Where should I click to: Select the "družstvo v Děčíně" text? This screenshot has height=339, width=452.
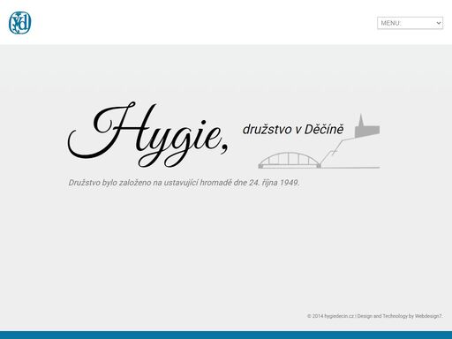click(293, 130)
